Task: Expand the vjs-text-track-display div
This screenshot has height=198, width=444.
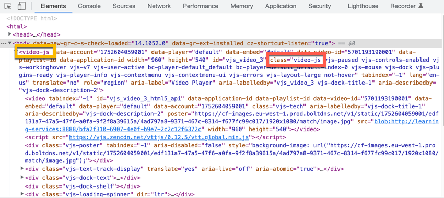Action: tap(22, 169)
